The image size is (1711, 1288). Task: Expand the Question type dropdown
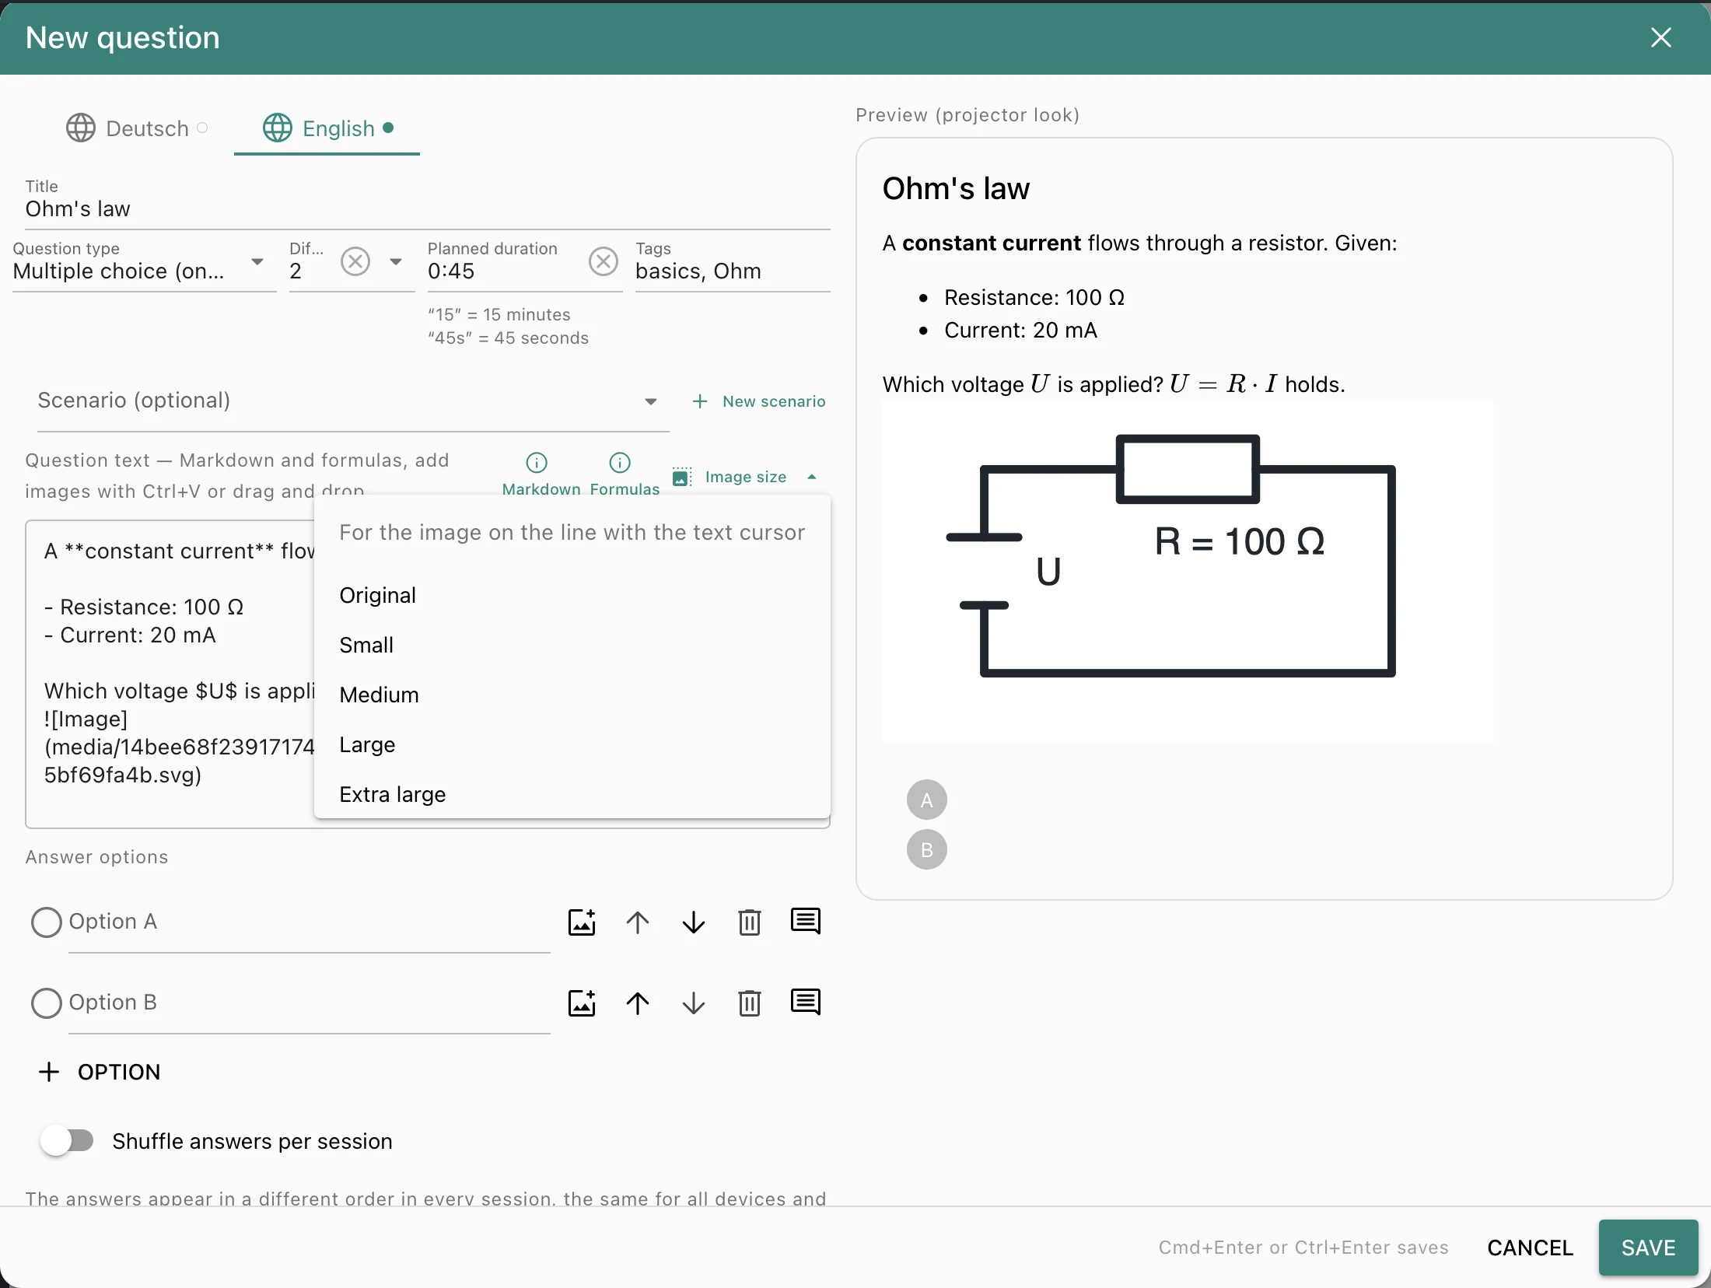pyautogui.click(x=257, y=262)
